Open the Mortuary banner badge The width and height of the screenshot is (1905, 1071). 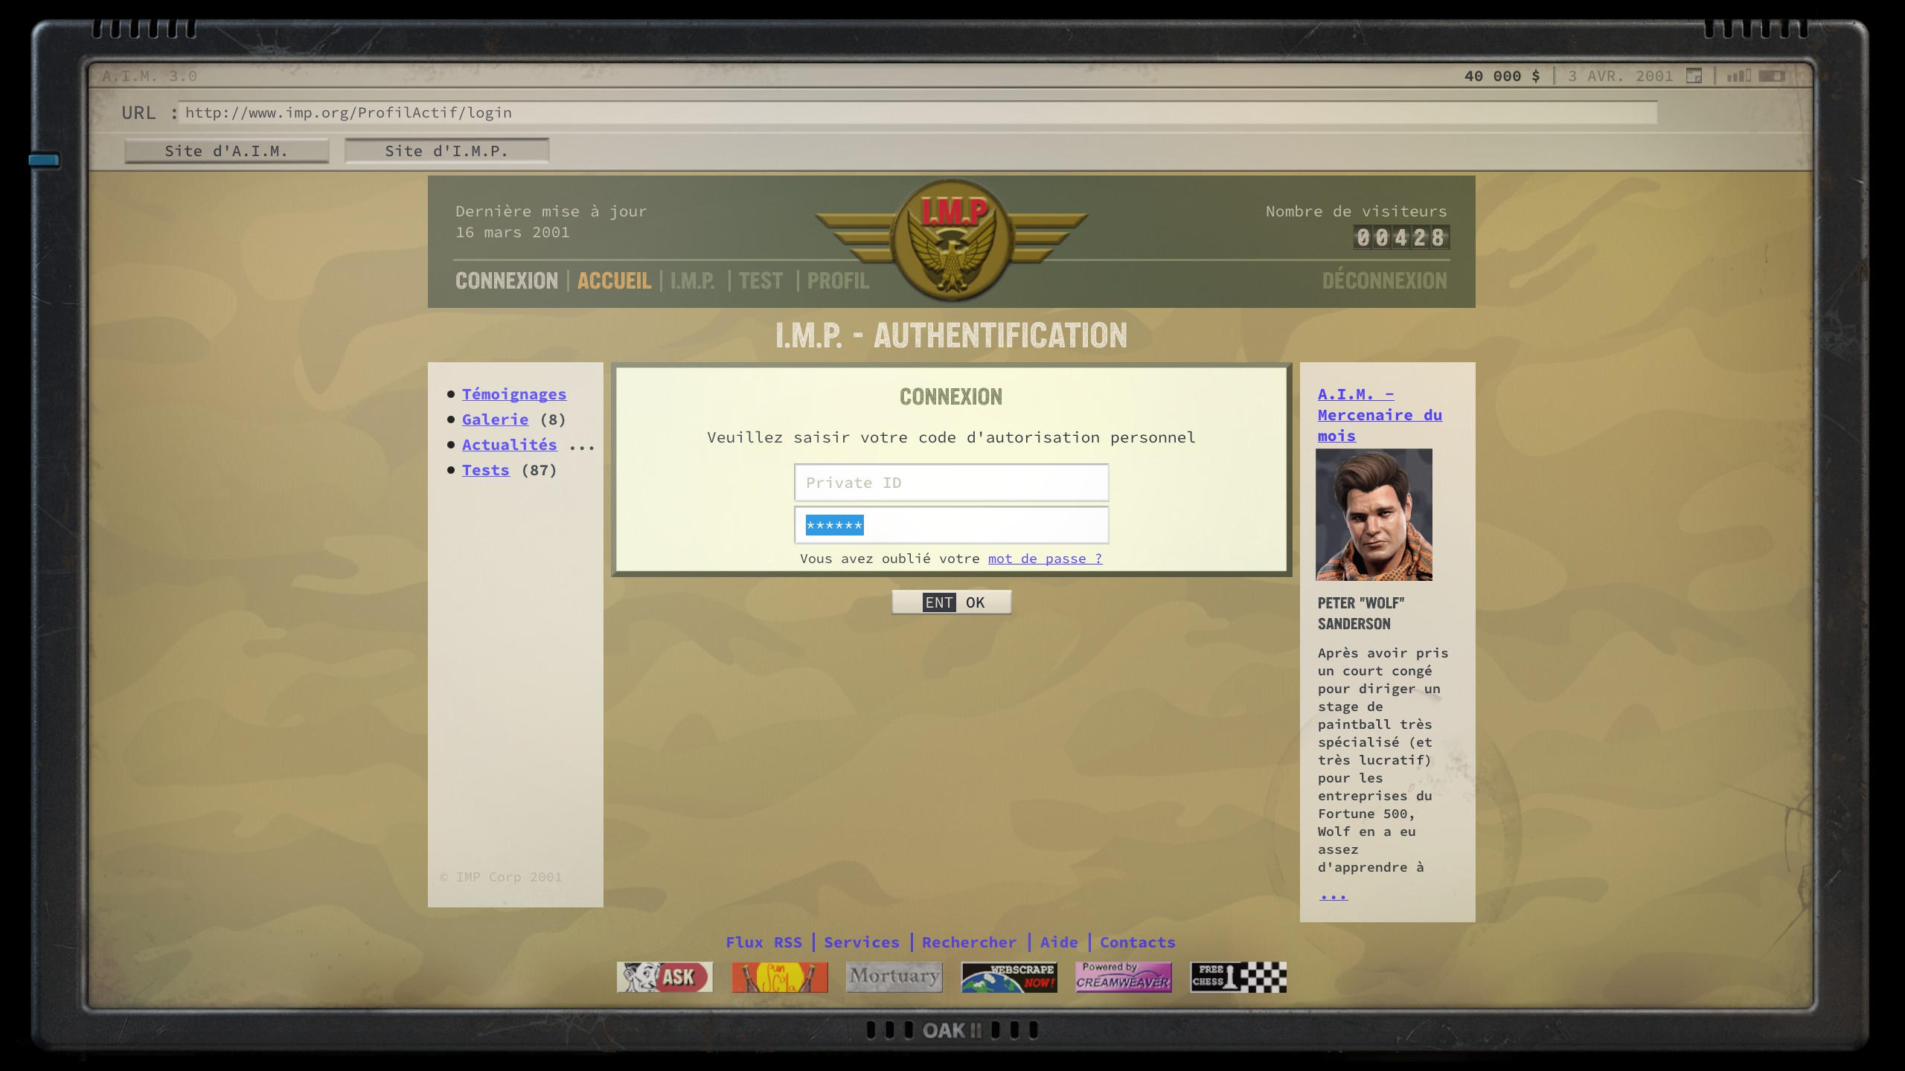(894, 977)
